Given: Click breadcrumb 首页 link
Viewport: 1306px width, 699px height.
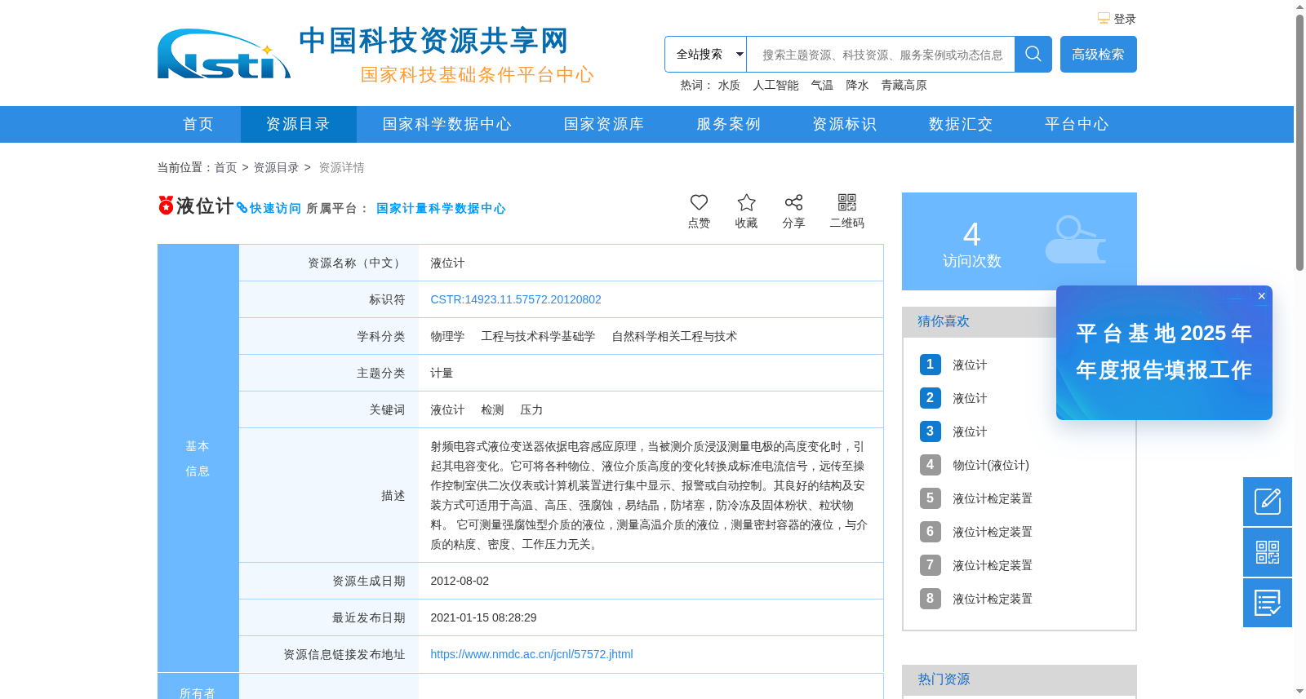Looking at the screenshot, I should tap(225, 167).
